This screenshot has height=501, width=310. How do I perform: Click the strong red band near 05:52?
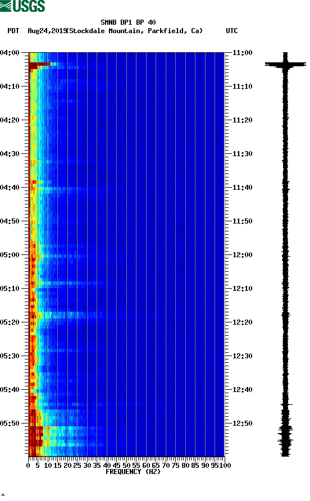coord(36,436)
